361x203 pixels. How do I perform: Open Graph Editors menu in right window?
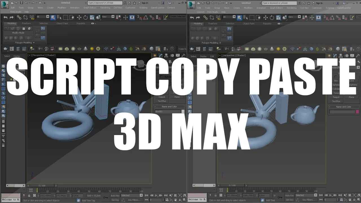pyautogui.click(x=277, y=8)
